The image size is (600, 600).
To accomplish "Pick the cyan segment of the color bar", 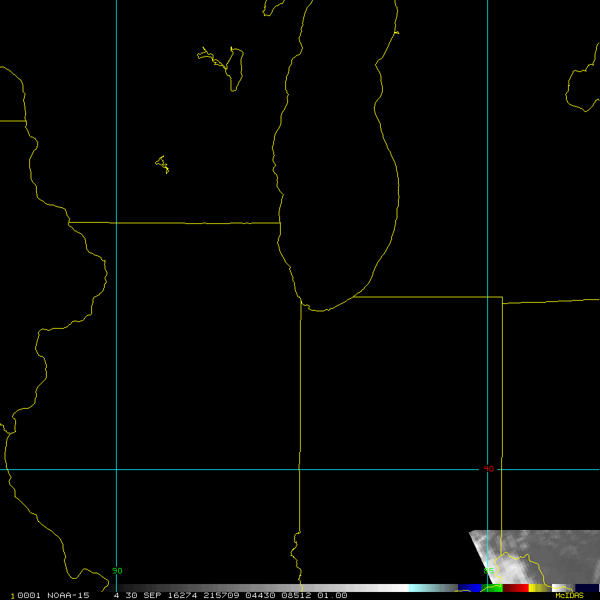I will tap(433, 588).
